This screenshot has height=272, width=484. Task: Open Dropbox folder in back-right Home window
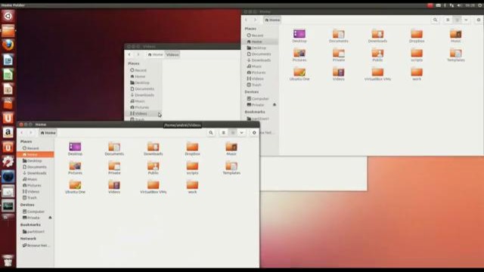[417, 36]
